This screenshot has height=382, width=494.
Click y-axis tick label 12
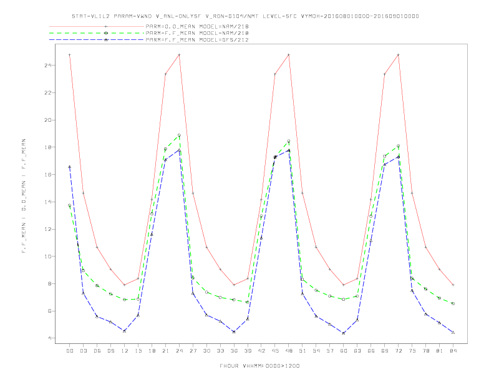tap(47, 229)
